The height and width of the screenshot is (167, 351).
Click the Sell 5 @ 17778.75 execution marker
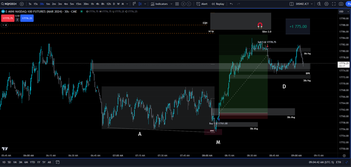267,42
